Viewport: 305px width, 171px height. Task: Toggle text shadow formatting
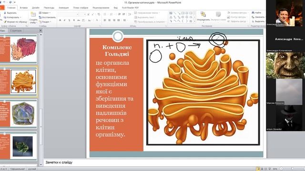click(74, 20)
